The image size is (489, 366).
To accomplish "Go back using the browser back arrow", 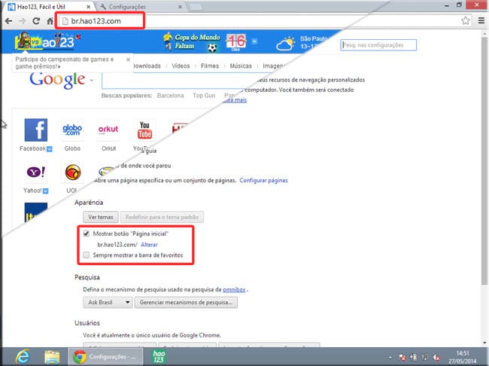I will 9,21.
